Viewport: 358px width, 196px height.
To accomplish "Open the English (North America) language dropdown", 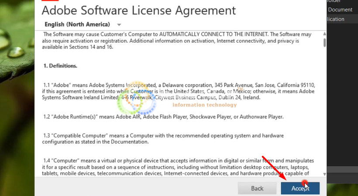I will (x=77, y=24).
